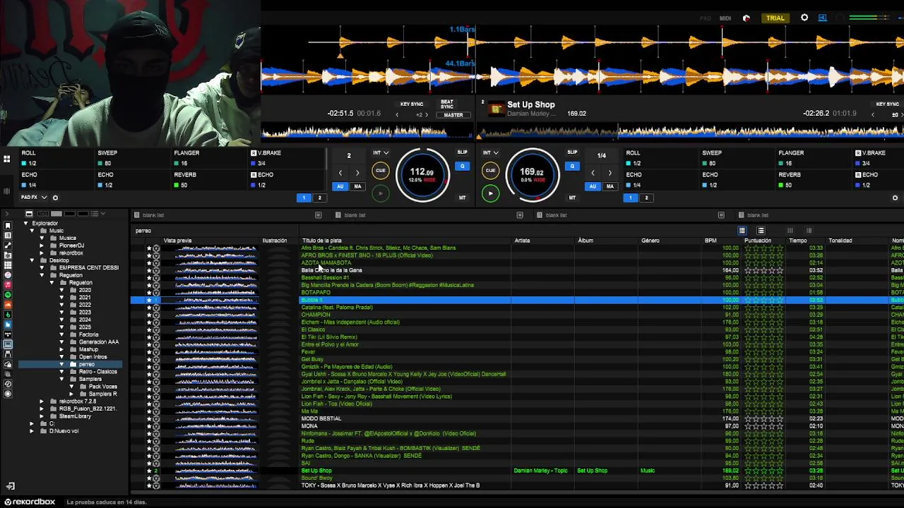The width and height of the screenshot is (904, 508).
Task: Seek in the left deck overview waveform
Action: (x=366, y=132)
